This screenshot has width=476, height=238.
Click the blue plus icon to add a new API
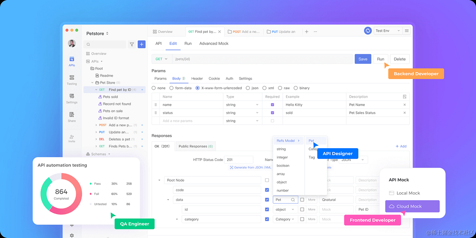click(x=141, y=44)
